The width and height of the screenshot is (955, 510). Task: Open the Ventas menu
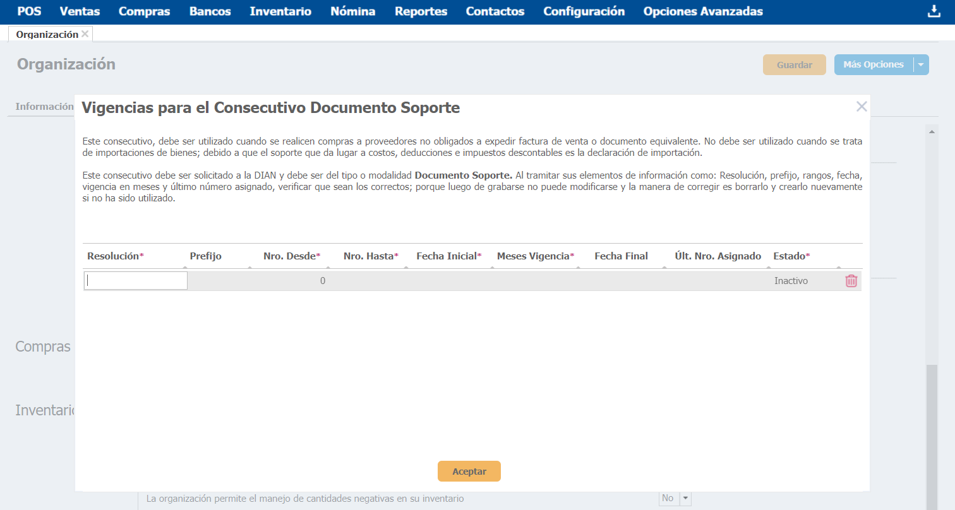tap(80, 11)
